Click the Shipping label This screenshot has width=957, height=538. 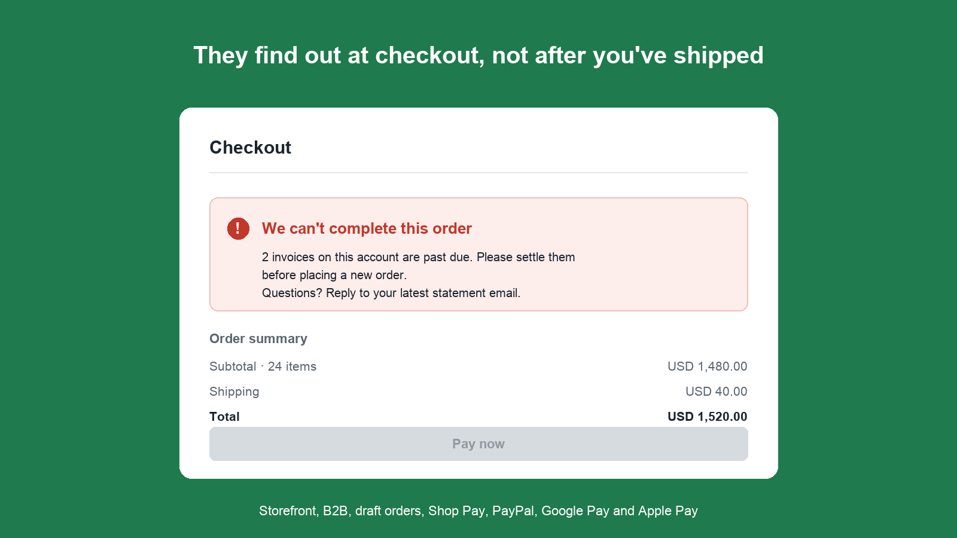click(x=234, y=392)
